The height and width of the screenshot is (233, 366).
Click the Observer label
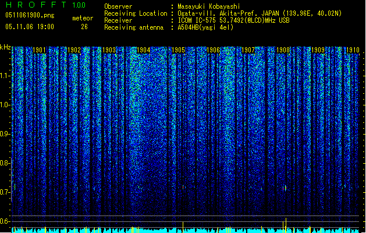(x=118, y=6)
